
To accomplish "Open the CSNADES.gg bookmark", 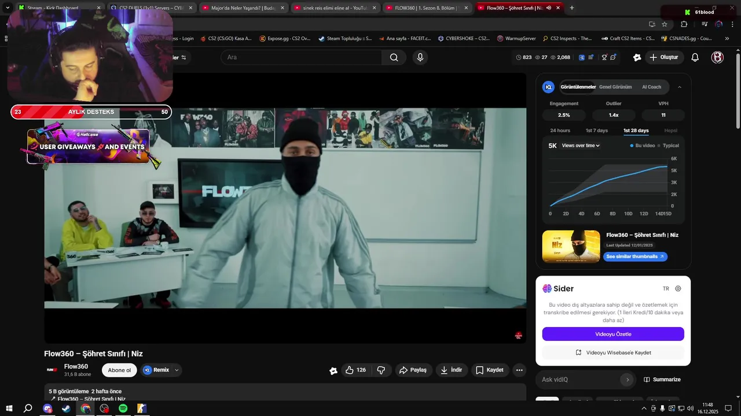I will tap(687, 39).
